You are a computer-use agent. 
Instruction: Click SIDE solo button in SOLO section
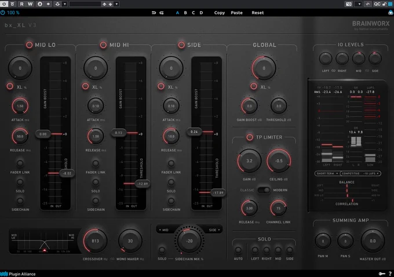coord(290,250)
